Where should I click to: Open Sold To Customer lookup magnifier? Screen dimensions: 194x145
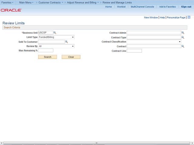point(66,42)
